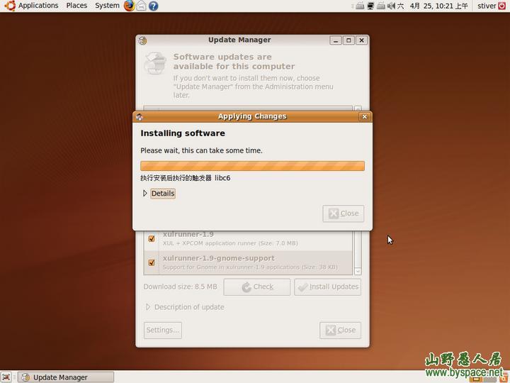This screenshot has height=383, width=510.
Task: Open the Places menu
Action: tap(76, 6)
